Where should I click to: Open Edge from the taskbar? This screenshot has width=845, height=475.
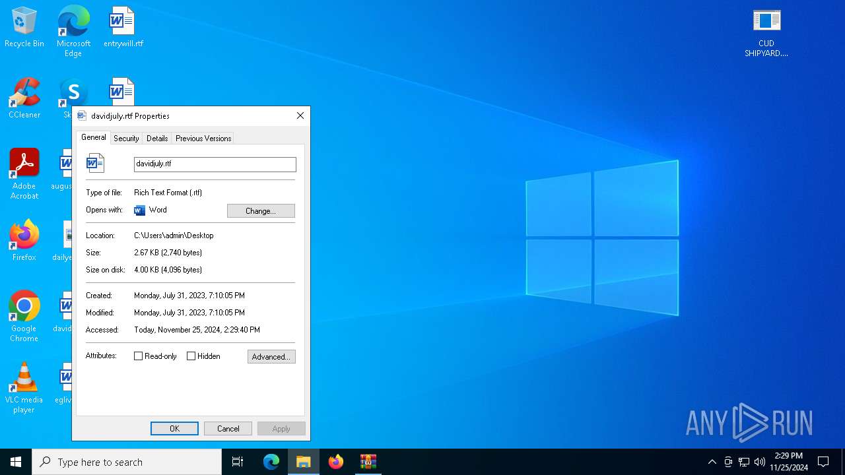point(271,462)
